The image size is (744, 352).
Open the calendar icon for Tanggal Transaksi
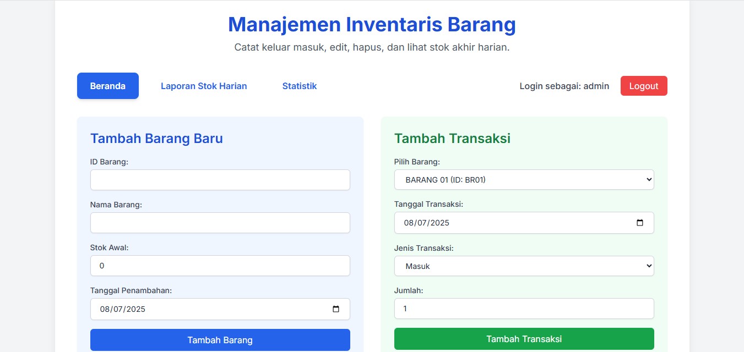click(x=640, y=223)
